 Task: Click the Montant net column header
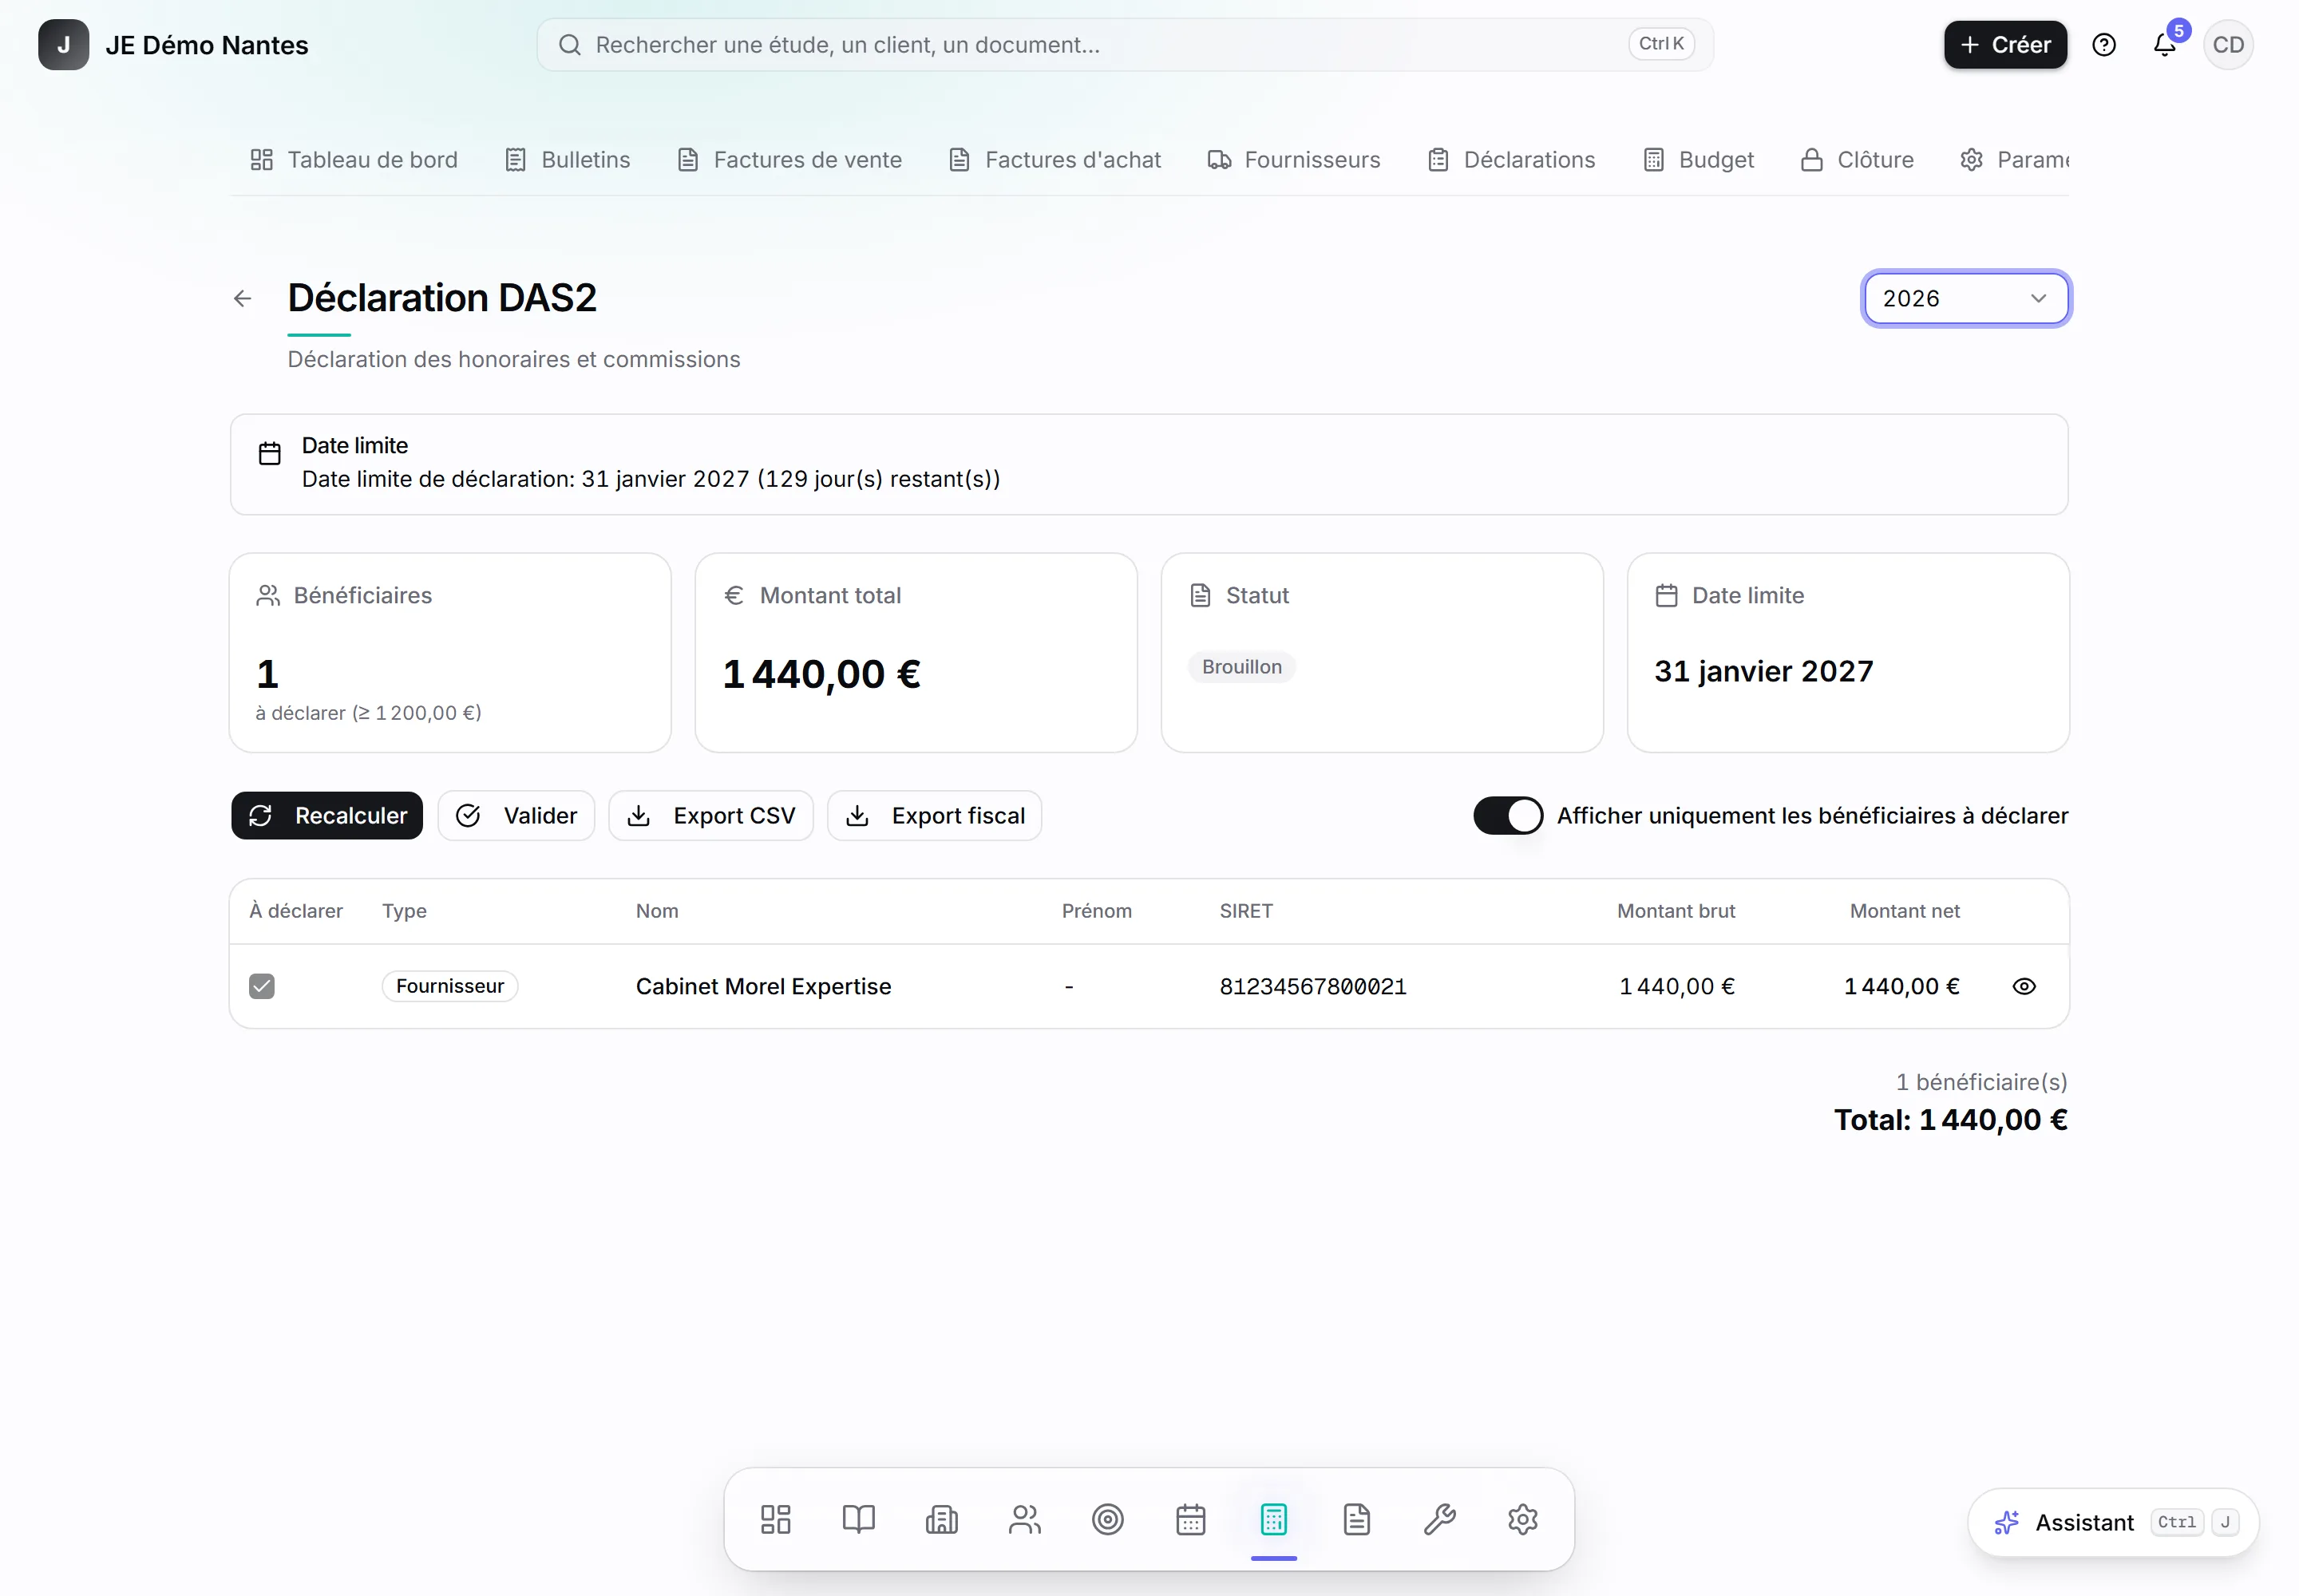click(1904, 911)
